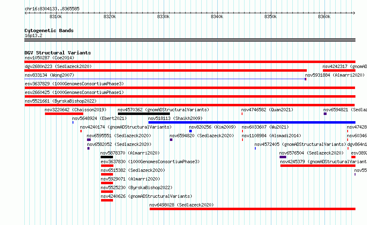Click the red bar under nsv3220642 (Chaisson2019)

pyautogui.click(x=64, y=114)
